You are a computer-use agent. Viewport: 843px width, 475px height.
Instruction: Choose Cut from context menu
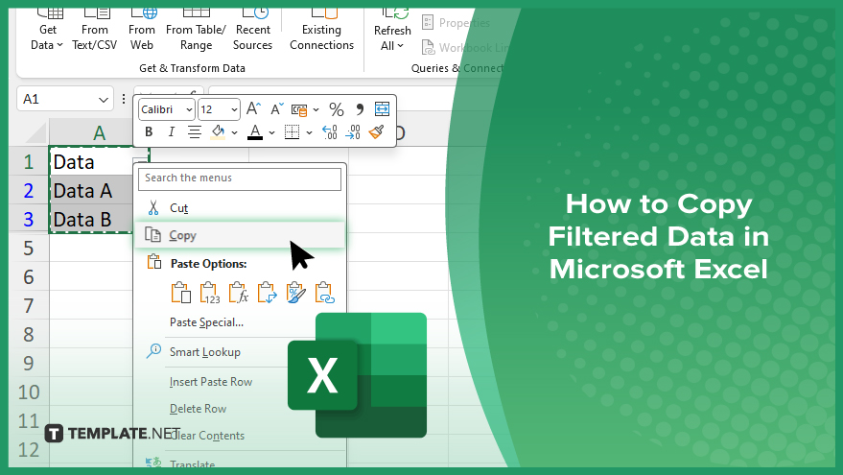point(240,207)
